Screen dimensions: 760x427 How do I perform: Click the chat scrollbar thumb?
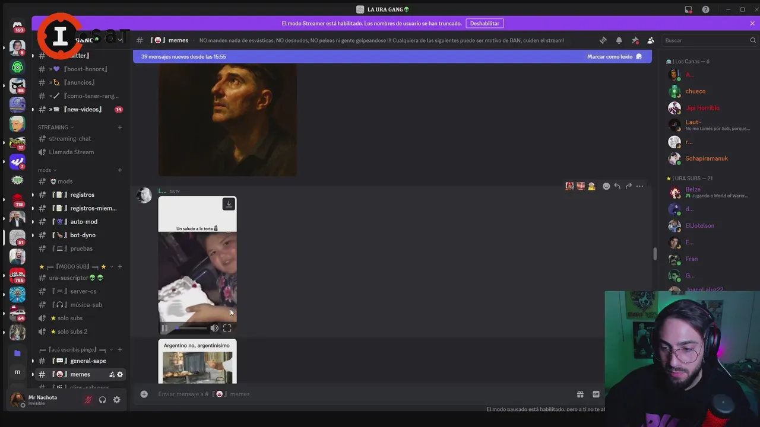(x=655, y=254)
